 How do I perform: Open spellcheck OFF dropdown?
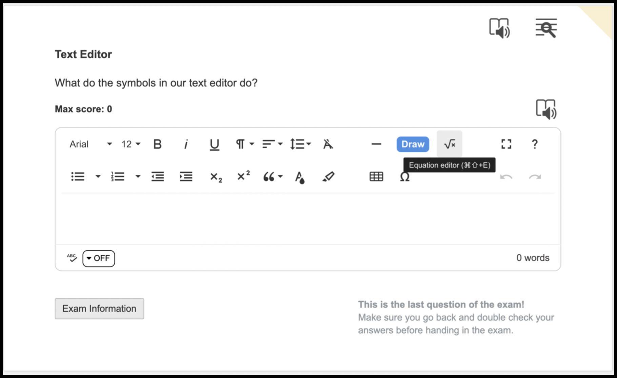tap(99, 258)
